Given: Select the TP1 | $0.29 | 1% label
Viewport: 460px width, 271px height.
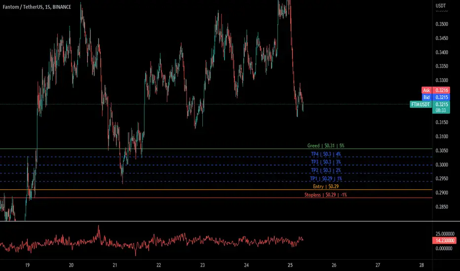Looking at the screenshot, I should (326, 178).
